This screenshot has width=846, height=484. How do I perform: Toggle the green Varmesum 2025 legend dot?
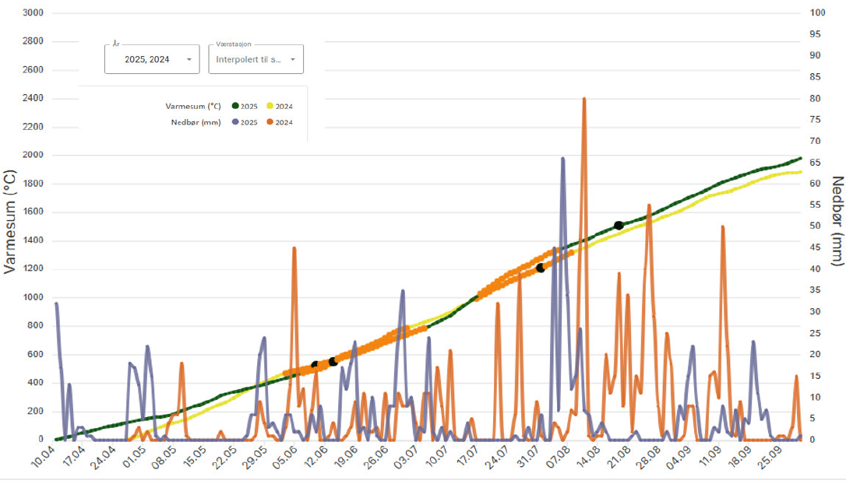(x=234, y=106)
